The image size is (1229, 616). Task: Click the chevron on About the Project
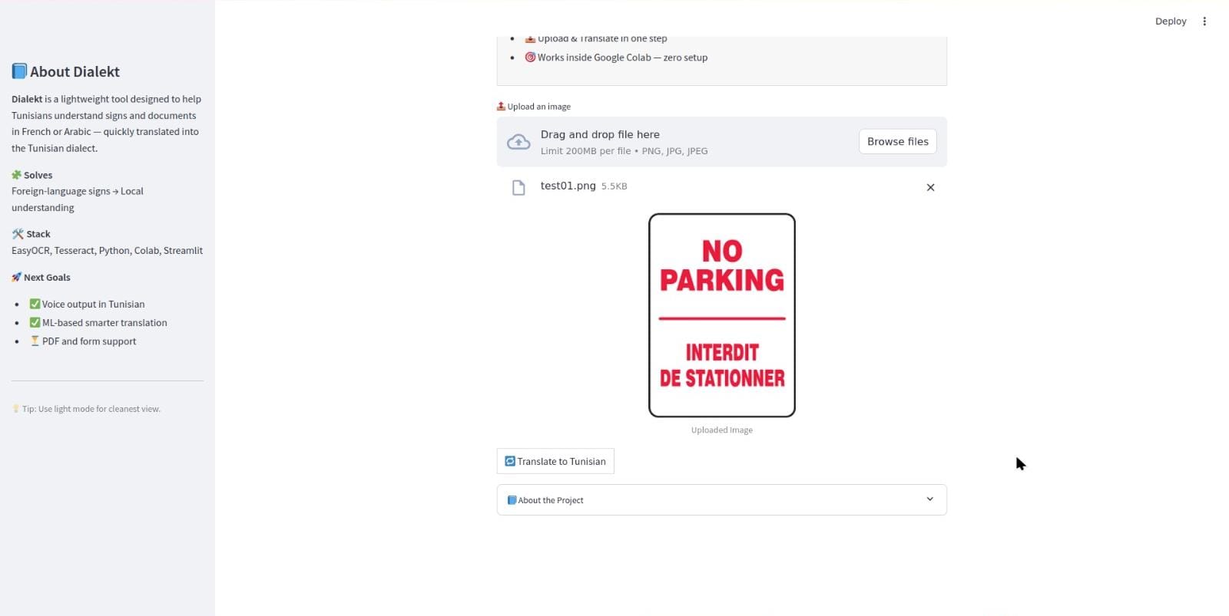tap(929, 499)
